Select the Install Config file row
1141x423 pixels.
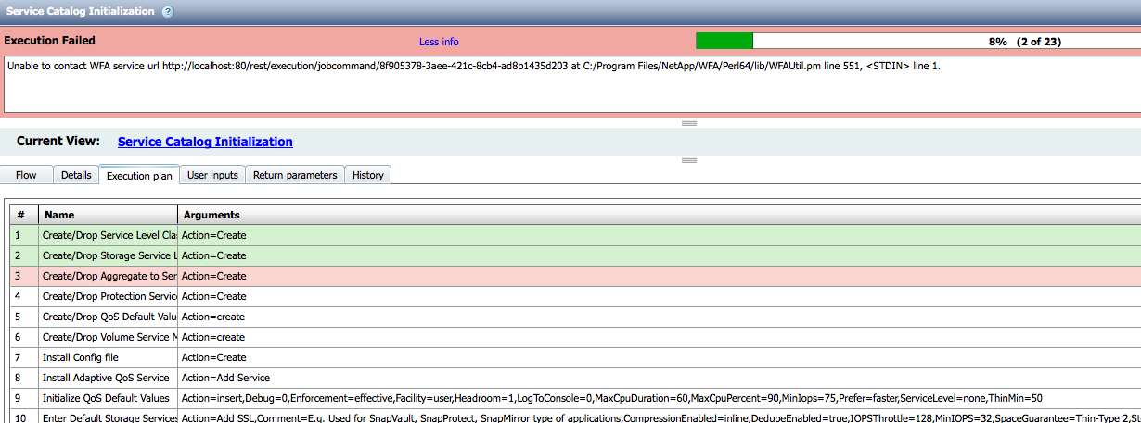pos(575,357)
